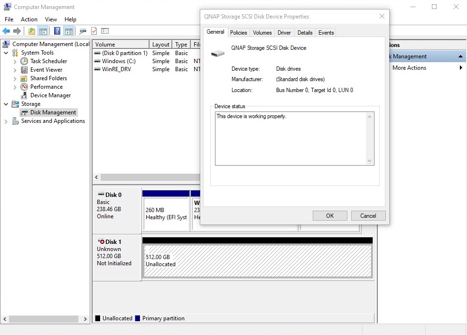This screenshot has width=467, height=335.
Task: Open the Action menu
Action: 29,19
